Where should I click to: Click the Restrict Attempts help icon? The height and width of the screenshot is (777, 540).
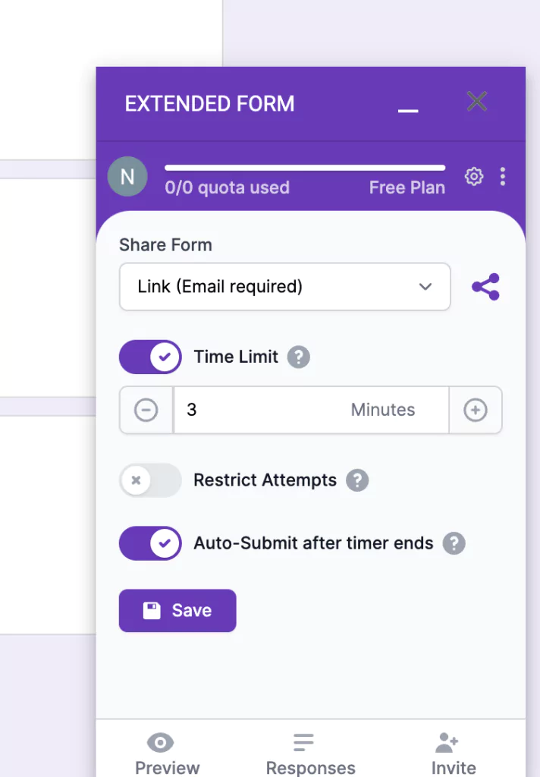pyautogui.click(x=357, y=480)
